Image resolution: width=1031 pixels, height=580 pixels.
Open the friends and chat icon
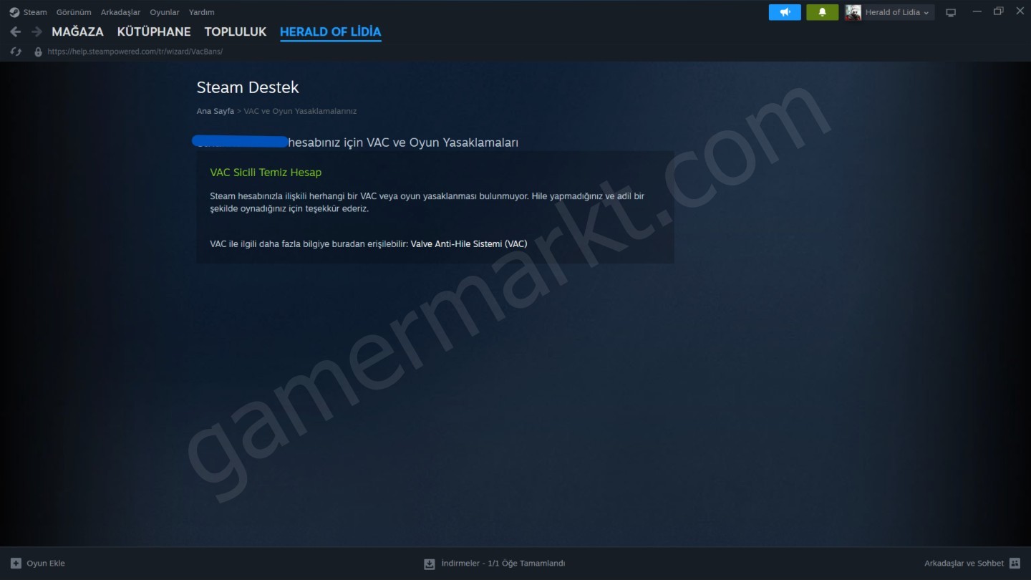1015,564
